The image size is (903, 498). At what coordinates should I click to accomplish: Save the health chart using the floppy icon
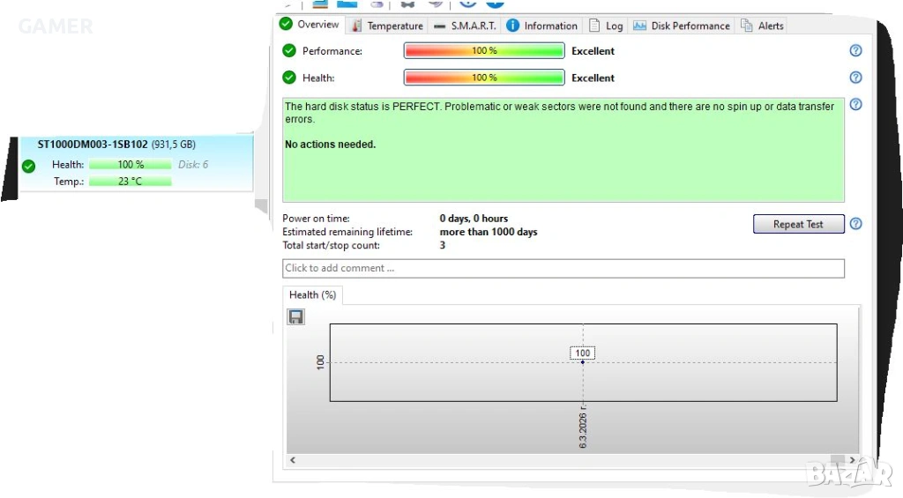pyautogui.click(x=296, y=316)
